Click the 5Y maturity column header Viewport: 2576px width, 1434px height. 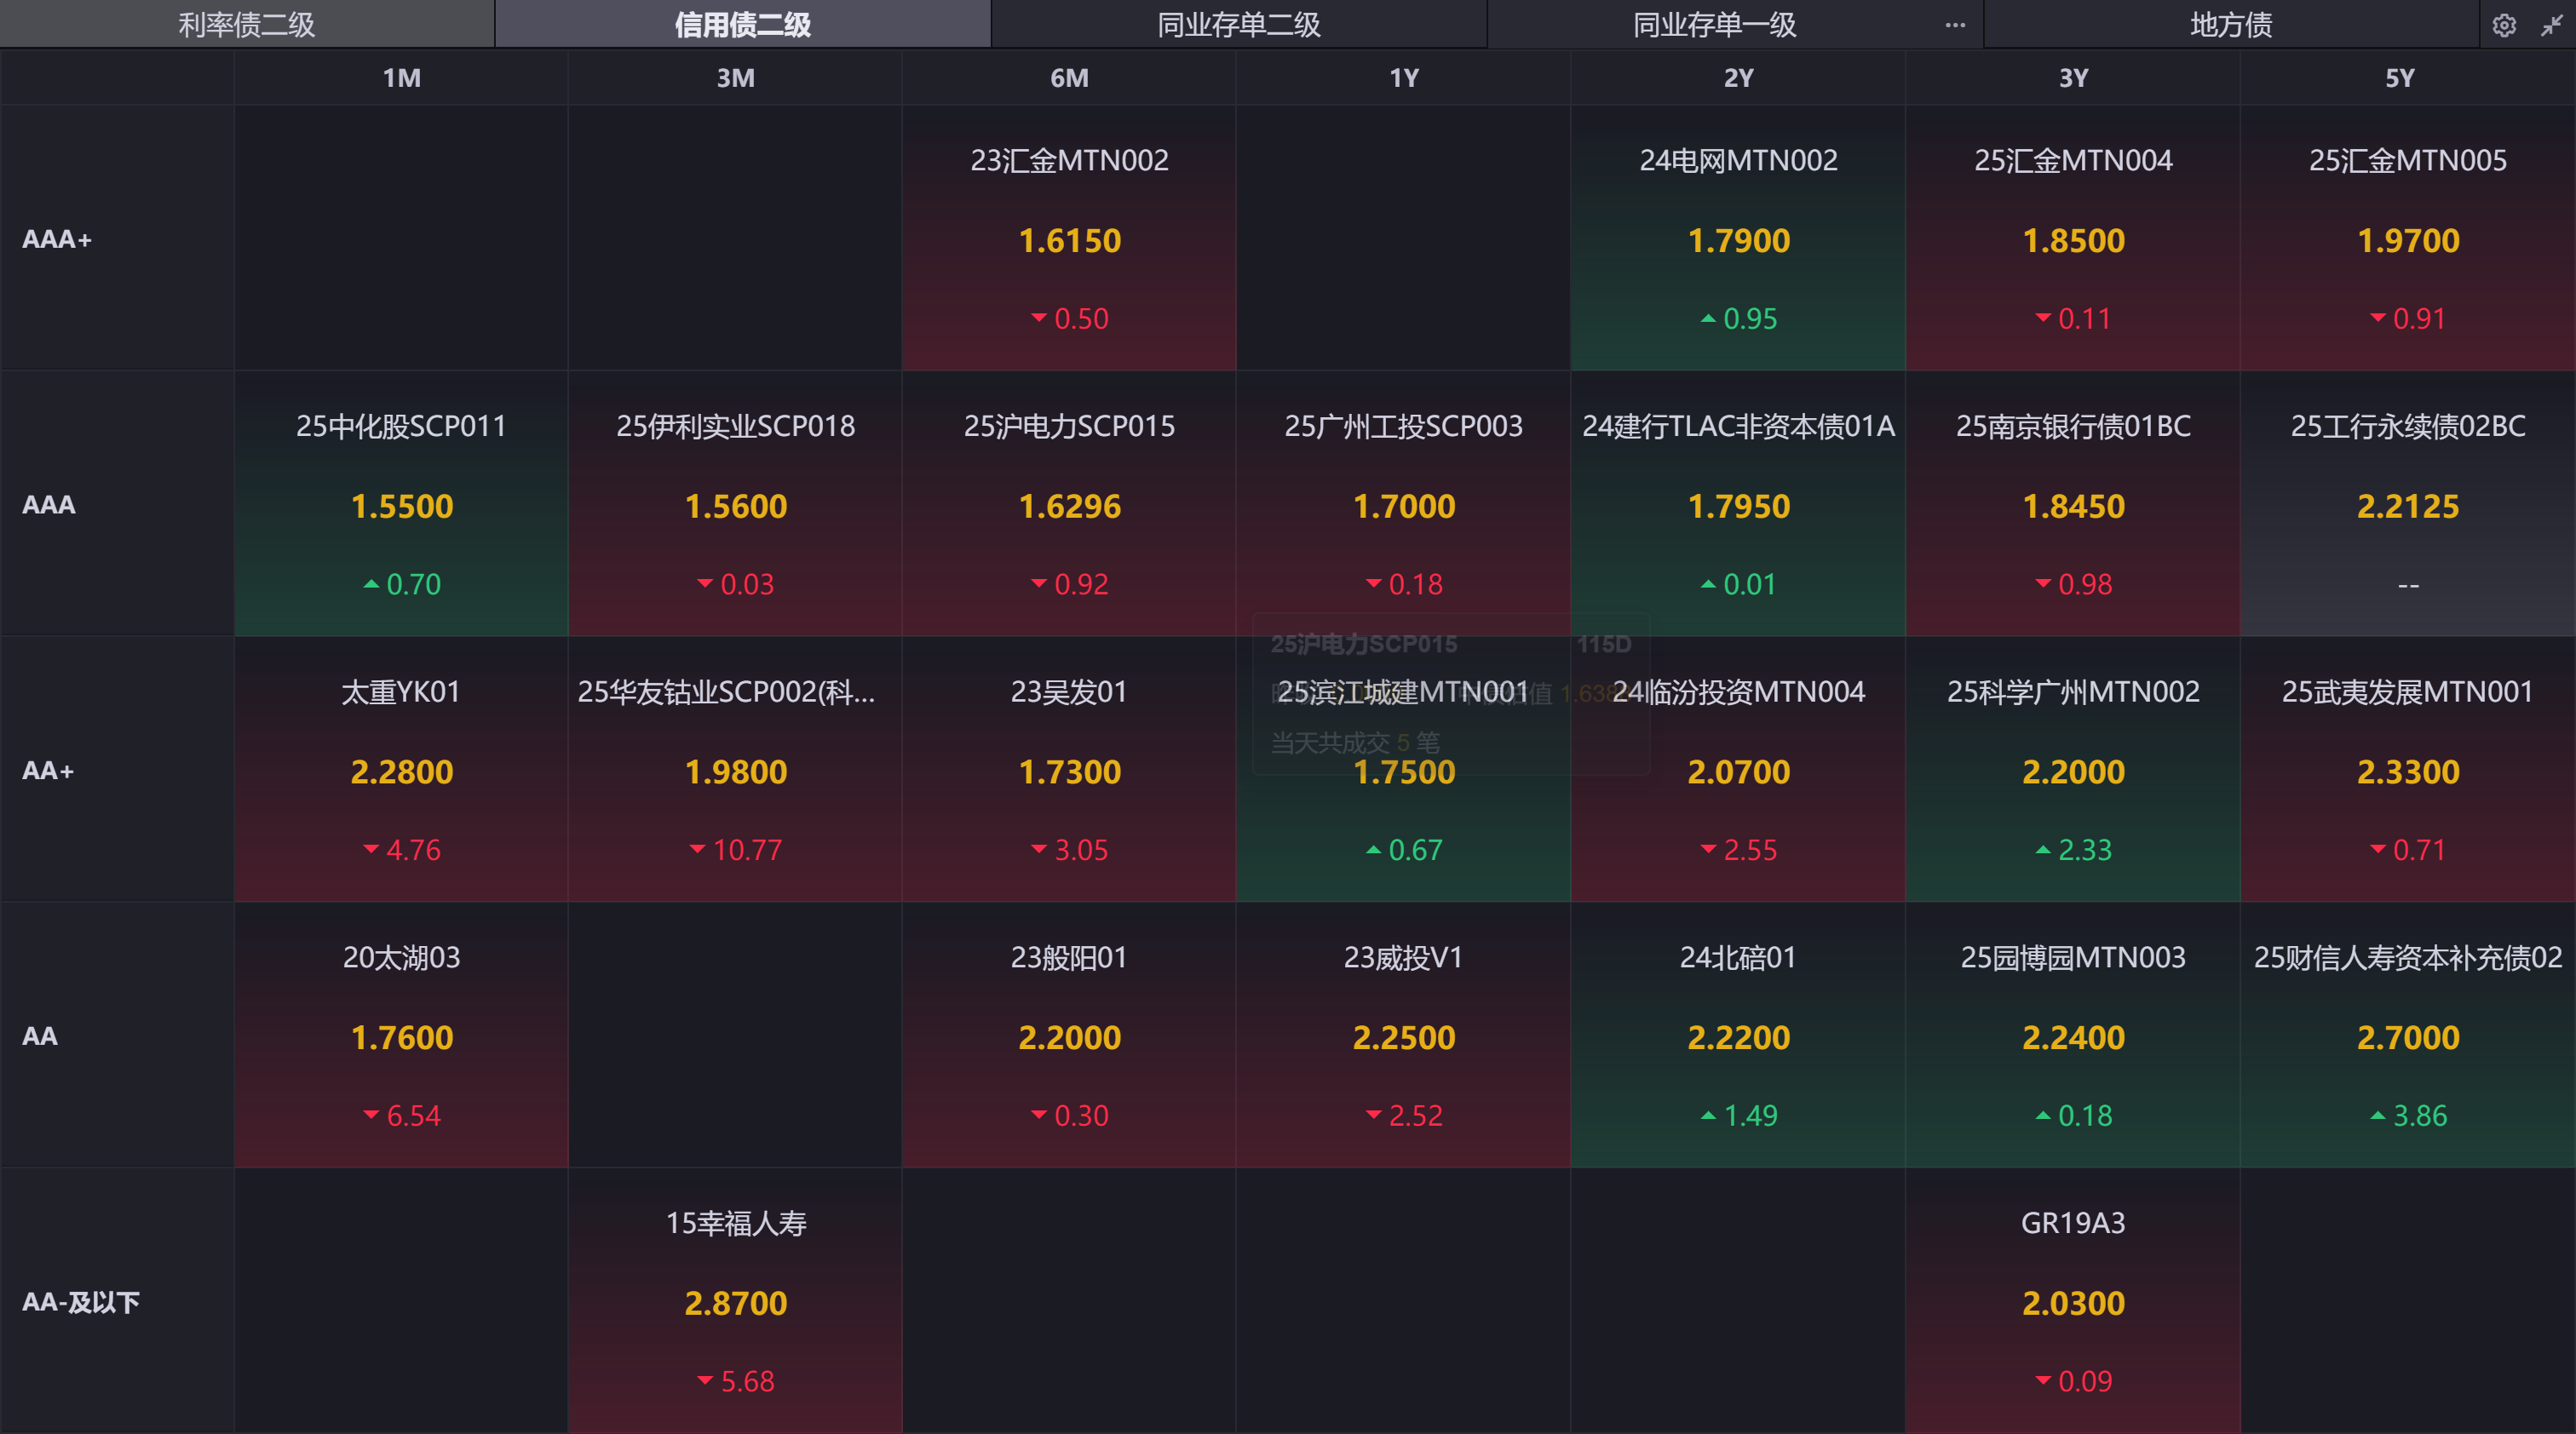pyautogui.click(x=2400, y=78)
